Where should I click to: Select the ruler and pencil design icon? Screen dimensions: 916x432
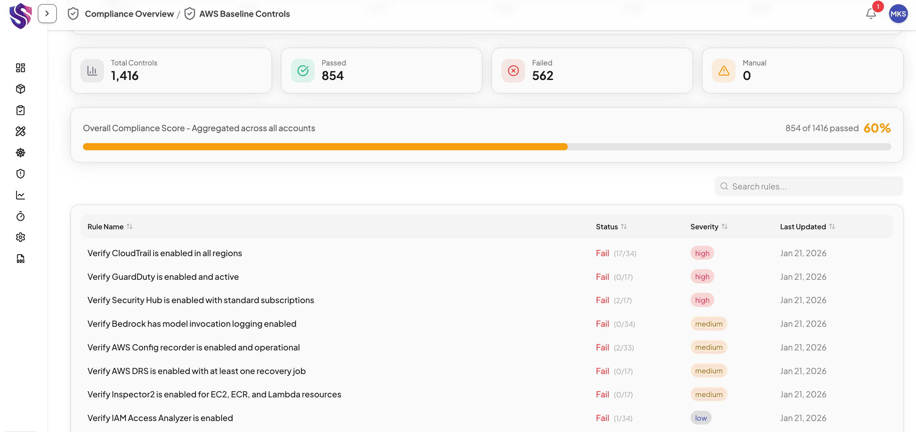coord(20,131)
